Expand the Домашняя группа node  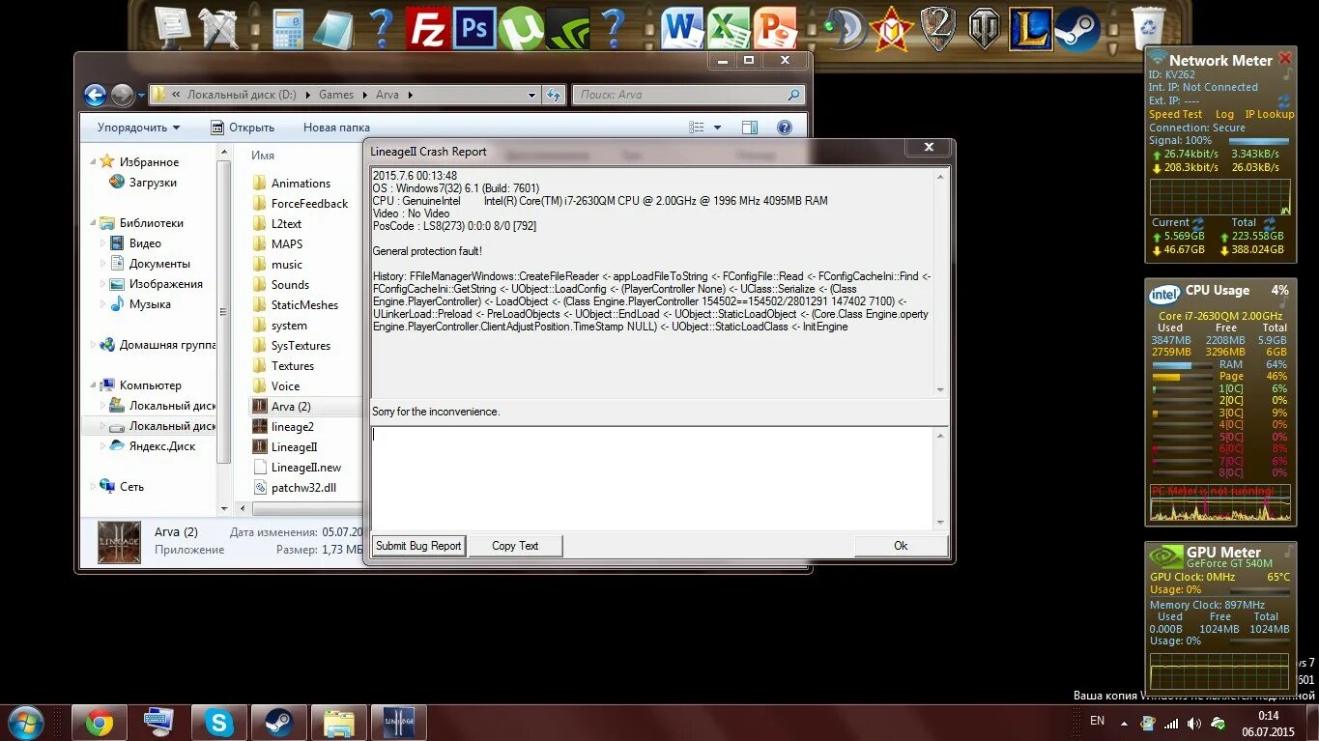93,344
